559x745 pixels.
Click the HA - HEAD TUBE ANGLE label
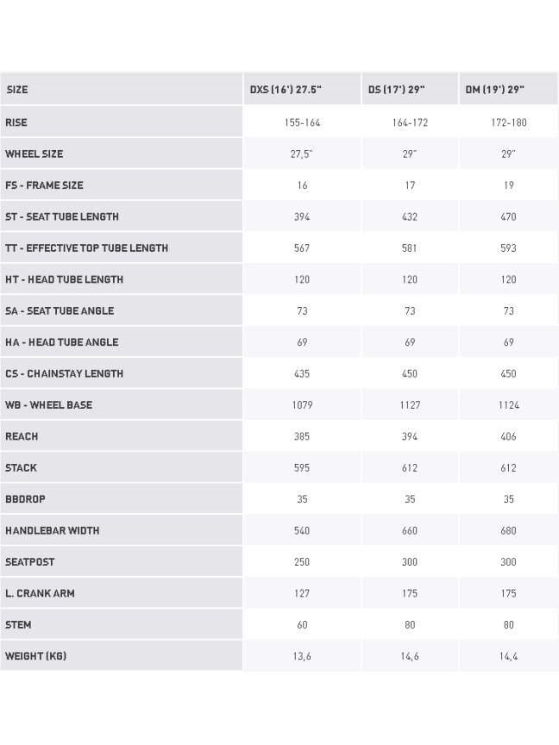click(x=62, y=341)
